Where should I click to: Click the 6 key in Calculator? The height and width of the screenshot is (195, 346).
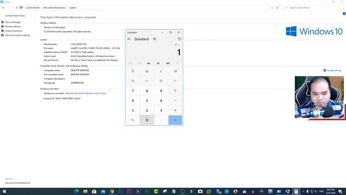(161, 100)
